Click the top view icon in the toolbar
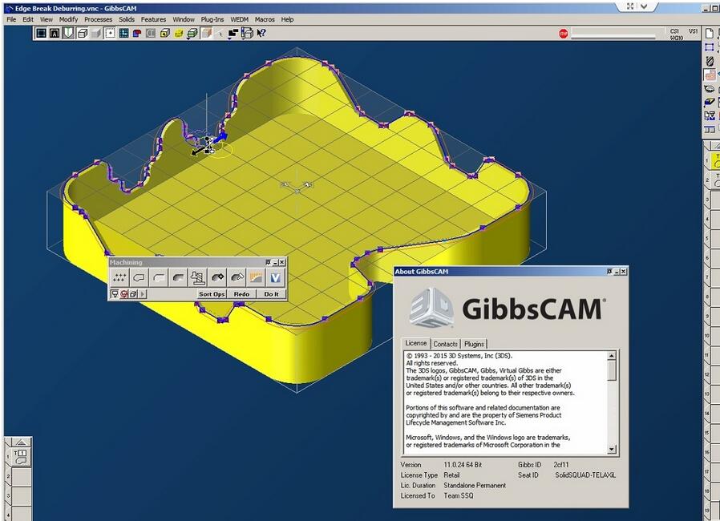 click(41, 33)
